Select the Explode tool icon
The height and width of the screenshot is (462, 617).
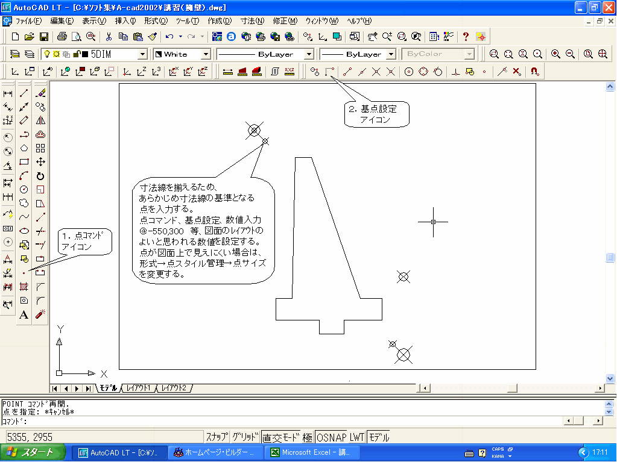click(40, 314)
